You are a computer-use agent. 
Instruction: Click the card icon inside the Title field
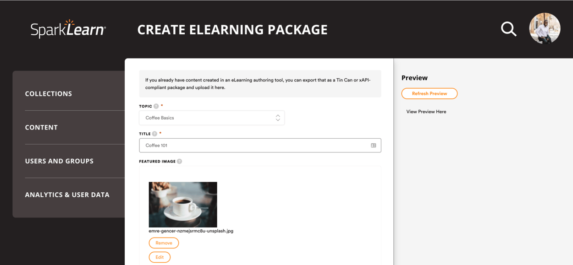click(374, 145)
